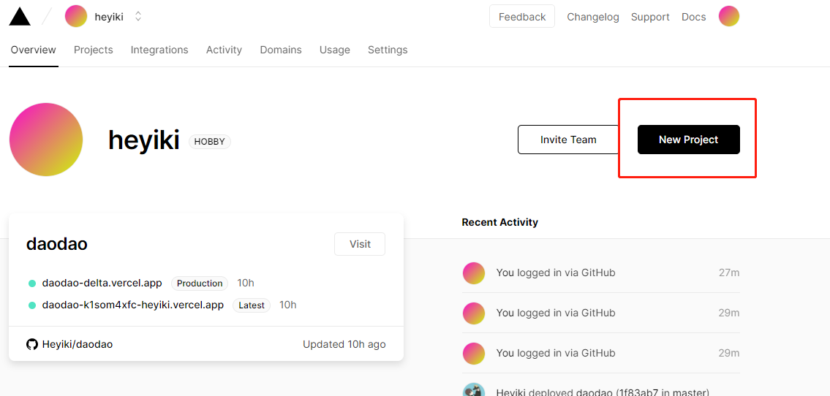Open the Changelog link
Viewport: 830px width, 396px height.
(x=593, y=17)
